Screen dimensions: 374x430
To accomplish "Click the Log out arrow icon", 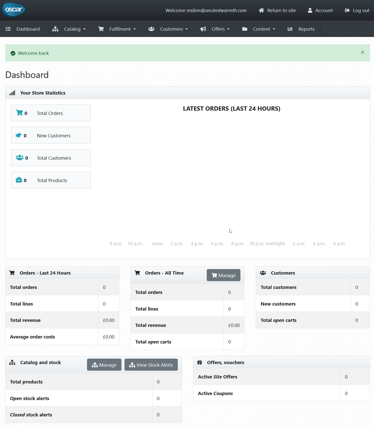I will point(347,10).
